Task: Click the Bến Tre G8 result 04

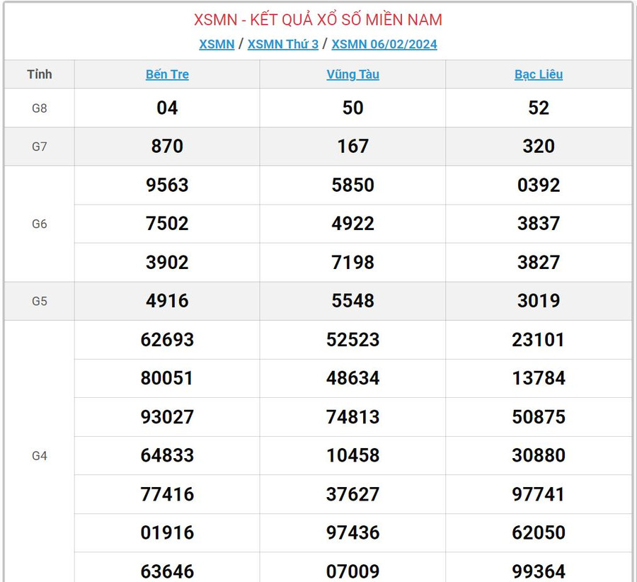Action: [x=167, y=108]
